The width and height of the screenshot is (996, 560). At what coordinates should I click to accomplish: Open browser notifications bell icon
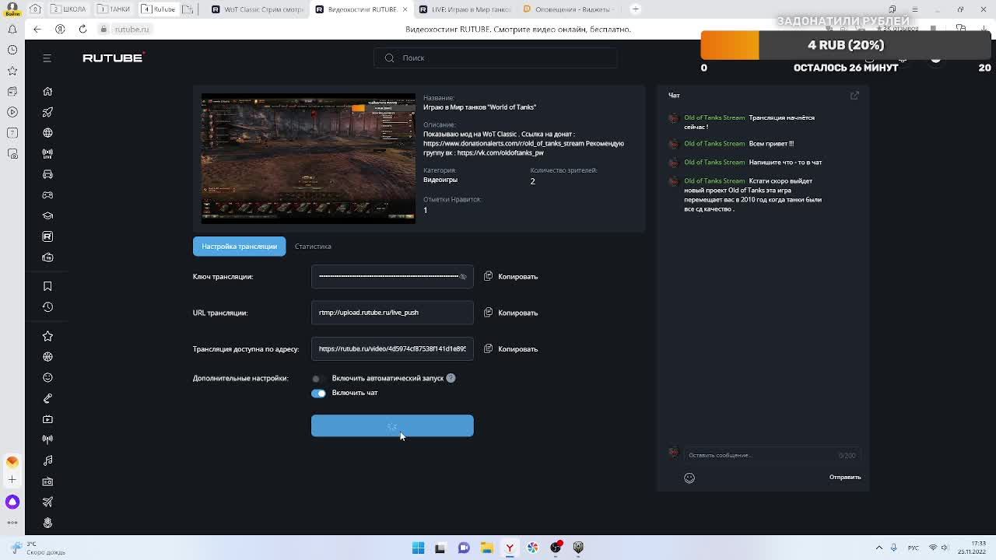(12, 30)
